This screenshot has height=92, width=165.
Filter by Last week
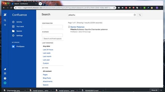[47, 53]
